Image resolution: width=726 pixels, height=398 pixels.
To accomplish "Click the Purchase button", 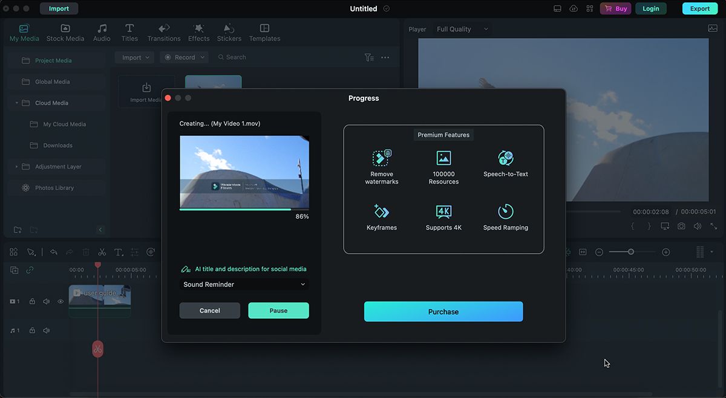I will (443, 312).
